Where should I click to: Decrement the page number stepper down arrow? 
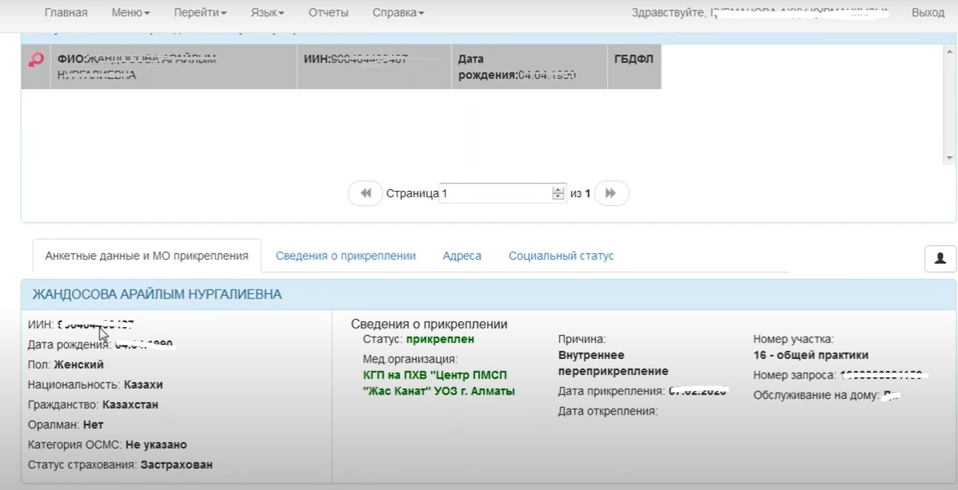(x=558, y=197)
